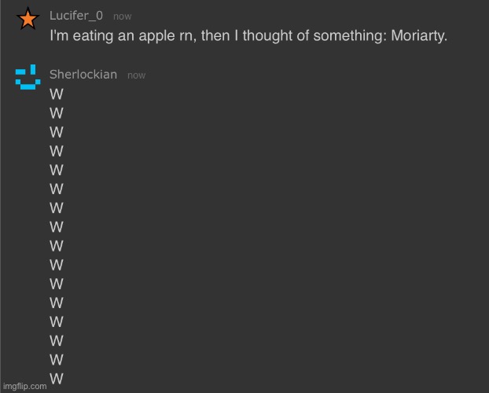Click the second W in Sherlockian's reply
The width and height of the screenshot is (489, 393).
(x=57, y=114)
